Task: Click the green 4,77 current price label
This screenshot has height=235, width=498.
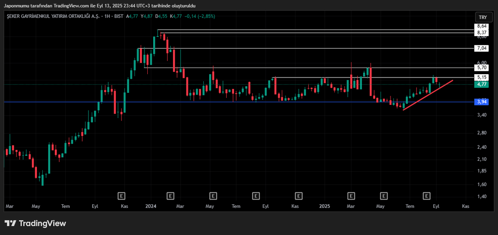Action: pos(482,84)
